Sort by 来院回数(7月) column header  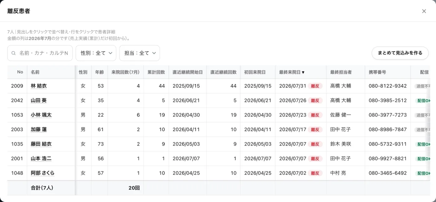[126, 72]
